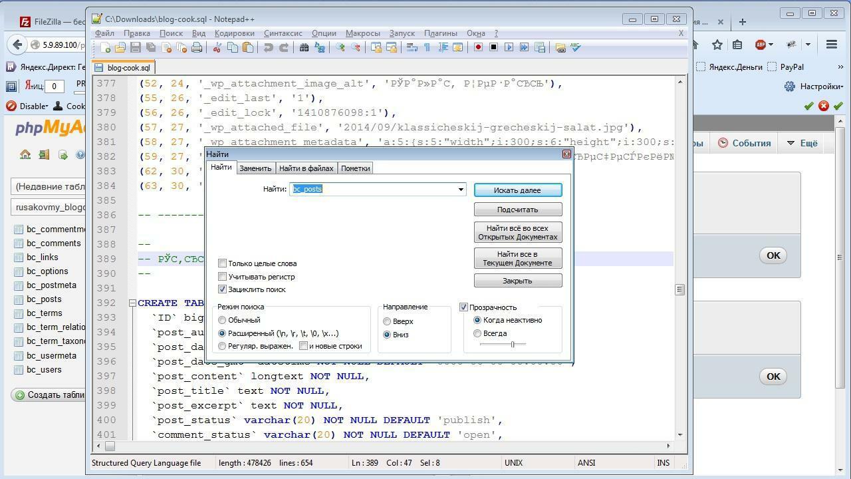The height and width of the screenshot is (479, 851).
Task: Click the 'Закрыть' button in Find dialog
Action: (x=517, y=281)
